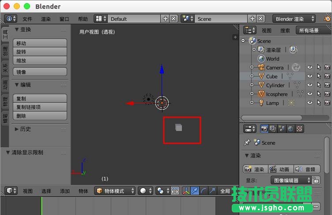The height and width of the screenshot is (215, 332).
Task: Open the 物体 menu in 3D view header
Action: click(83, 191)
